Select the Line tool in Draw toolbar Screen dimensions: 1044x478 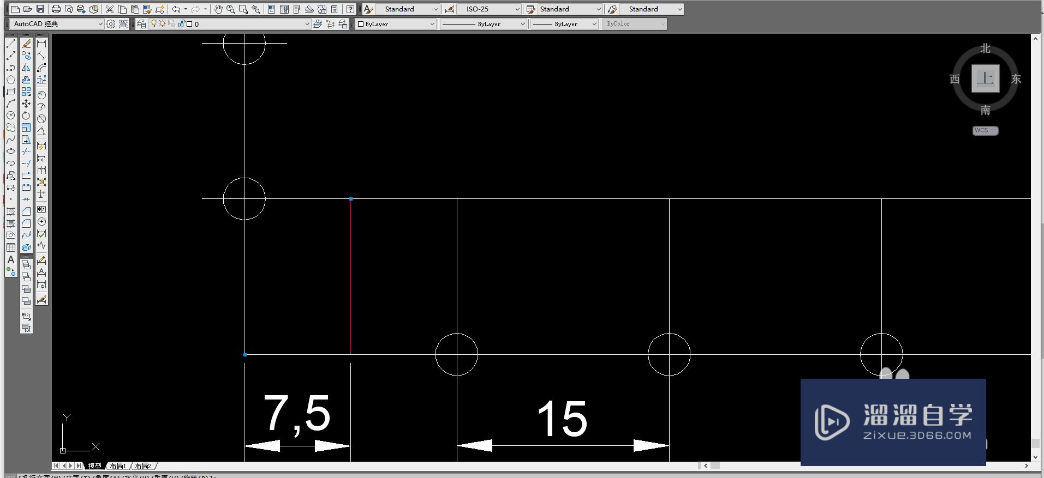(11, 44)
